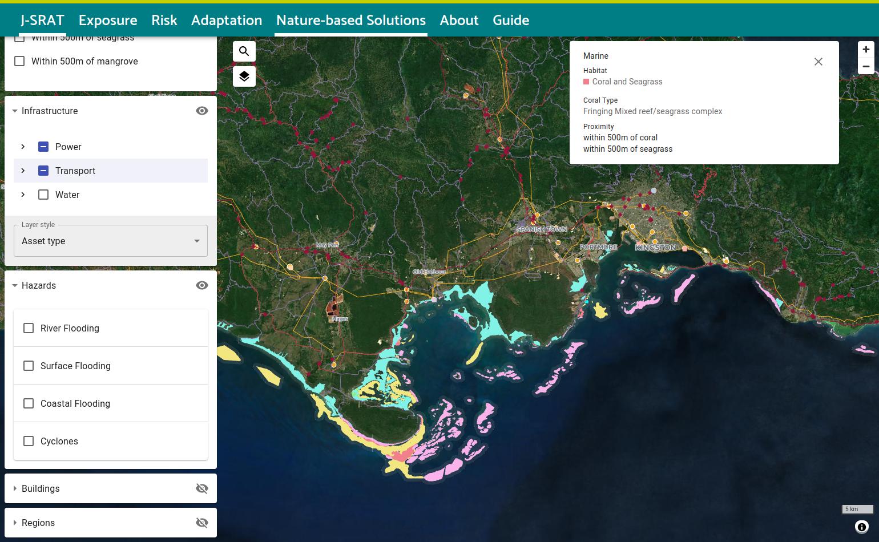
Task: Zoom in on the map
Action: pyautogui.click(x=866, y=50)
